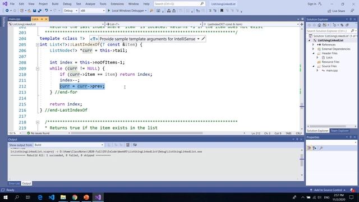The image size is (359, 202).
Task: Toggle Word Wrap icon in Output toolbar
Action: pos(135,145)
